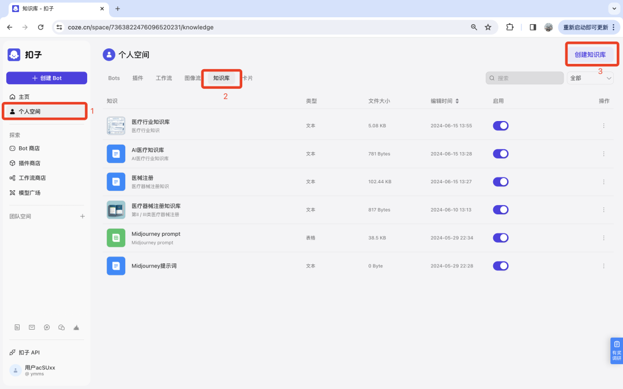Image resolution: width=623 pixels, height=389 pixels.
Task: Click the AI医疗知识库 document icon
Action: point(116,154)
